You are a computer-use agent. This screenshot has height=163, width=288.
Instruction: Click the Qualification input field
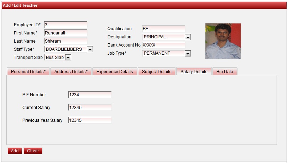click(x=163, y=29)
